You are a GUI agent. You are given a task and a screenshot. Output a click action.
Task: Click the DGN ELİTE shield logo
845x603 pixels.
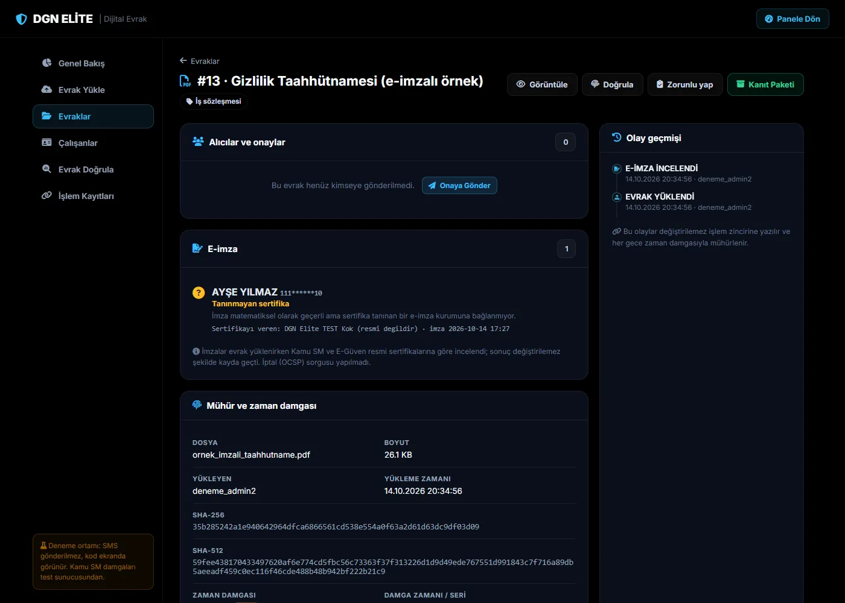click(21, 19)
